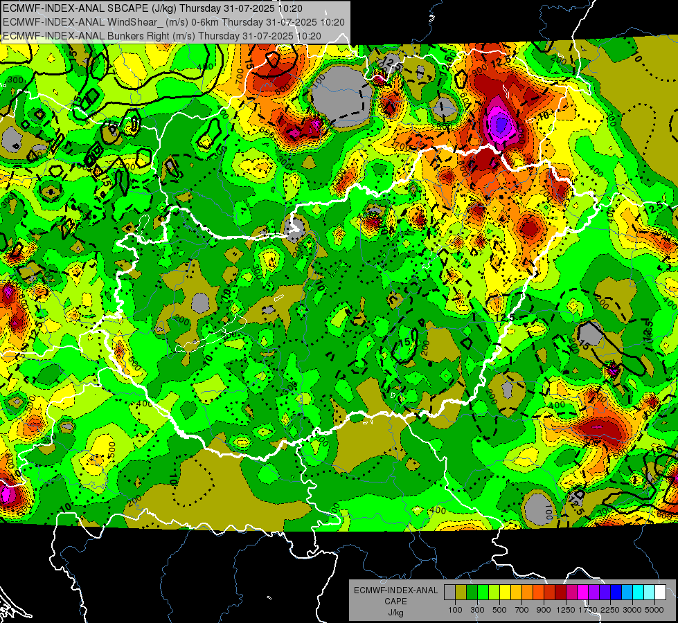Click the 3000 legend value

click(632, 610)
